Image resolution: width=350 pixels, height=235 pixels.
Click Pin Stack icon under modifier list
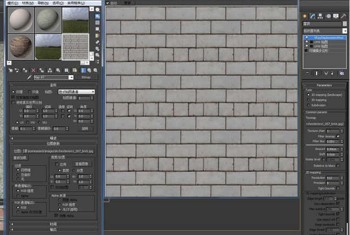[x=307, y=73]
